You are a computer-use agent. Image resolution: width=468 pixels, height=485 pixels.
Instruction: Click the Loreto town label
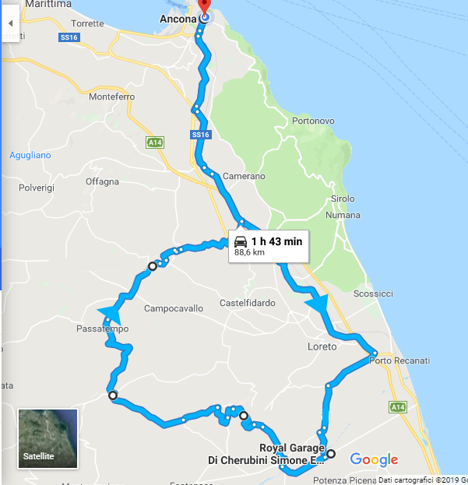[322, 346]
